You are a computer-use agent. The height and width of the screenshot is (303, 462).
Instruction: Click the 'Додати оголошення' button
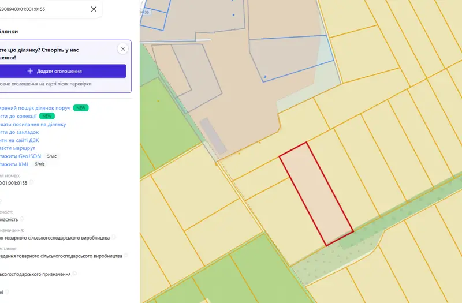coord(63,71)
